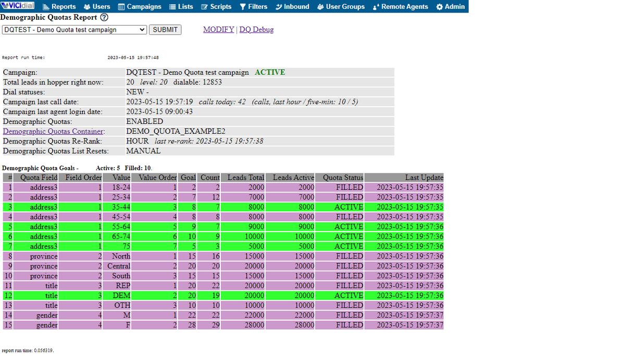Screen dimensions: 625x356
Task: Expand the campaign selection dropdown
Action: [74, 30]
